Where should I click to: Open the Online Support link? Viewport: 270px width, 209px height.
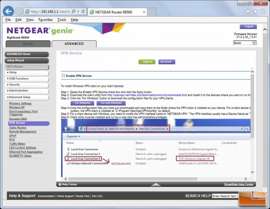[x=65, y=196]
